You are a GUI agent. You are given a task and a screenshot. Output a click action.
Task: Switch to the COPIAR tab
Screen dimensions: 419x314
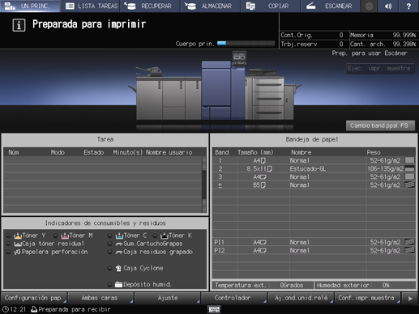click(x=271, y=6)
